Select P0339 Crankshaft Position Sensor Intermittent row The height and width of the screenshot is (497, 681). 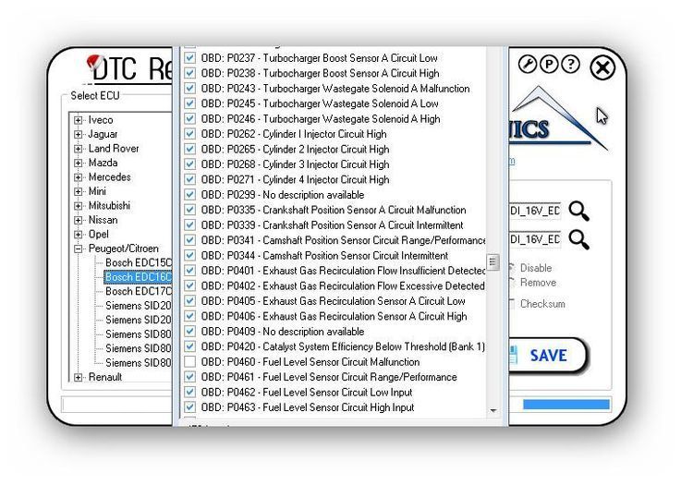(332, 225)
